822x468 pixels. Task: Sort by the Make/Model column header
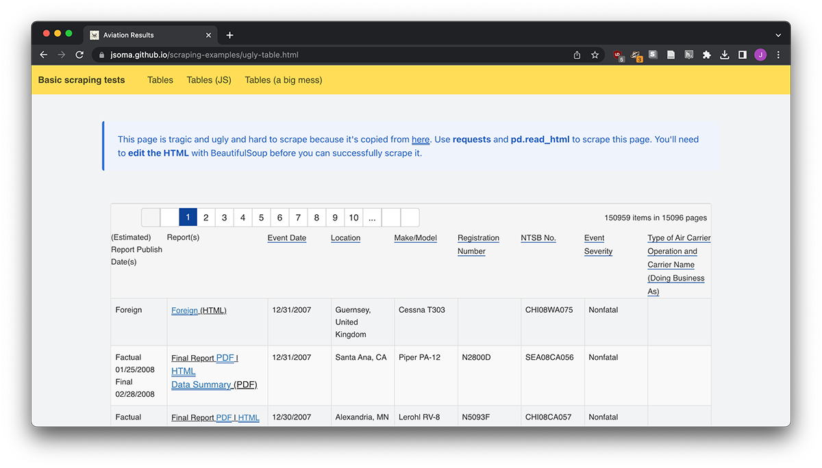click(x=416, y=238)
